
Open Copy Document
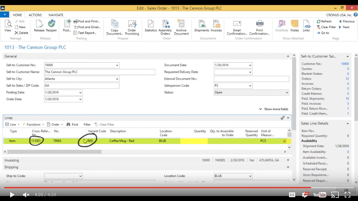pyautogui.click(x=115, y=27)
